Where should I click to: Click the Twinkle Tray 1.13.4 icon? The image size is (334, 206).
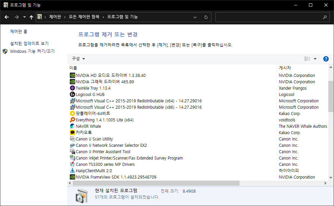(72, 88)
